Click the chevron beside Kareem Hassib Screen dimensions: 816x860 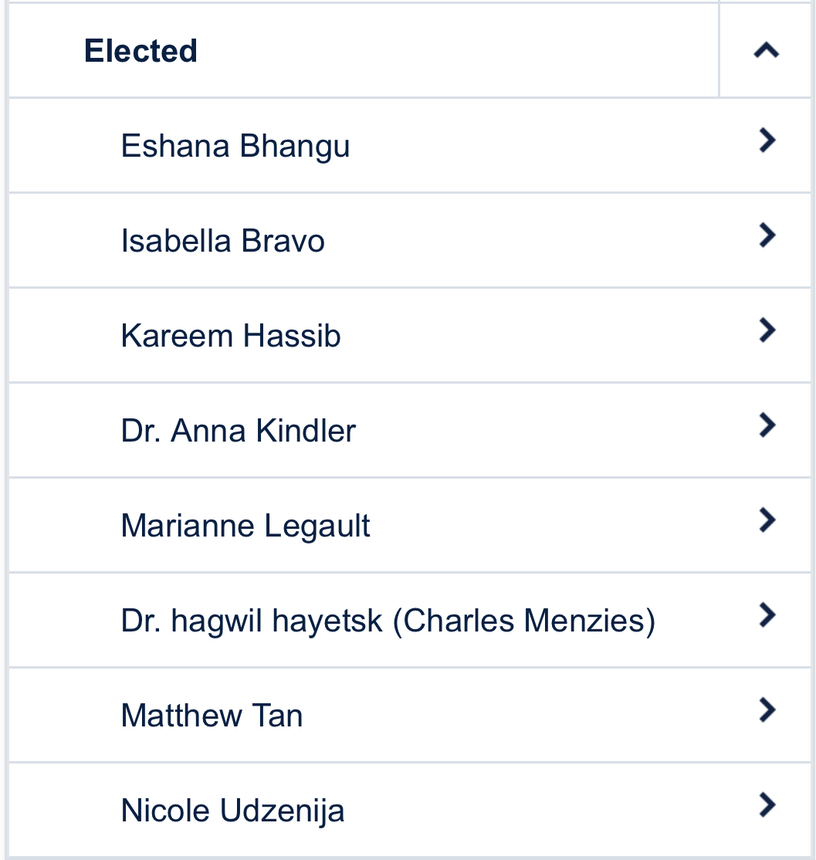767,330
